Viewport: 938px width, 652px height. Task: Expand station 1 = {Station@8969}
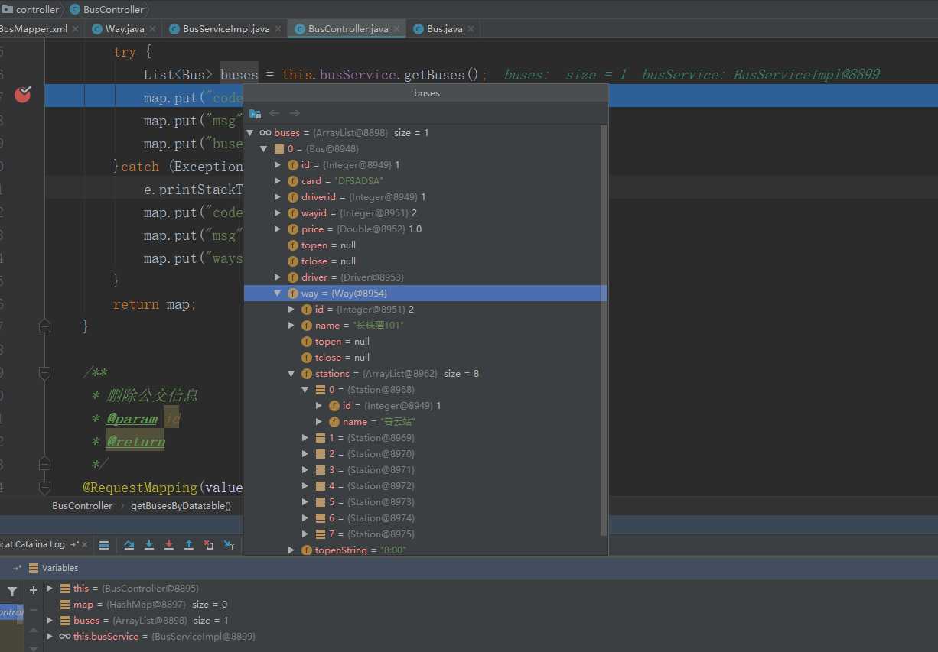(x=305, y=438)
